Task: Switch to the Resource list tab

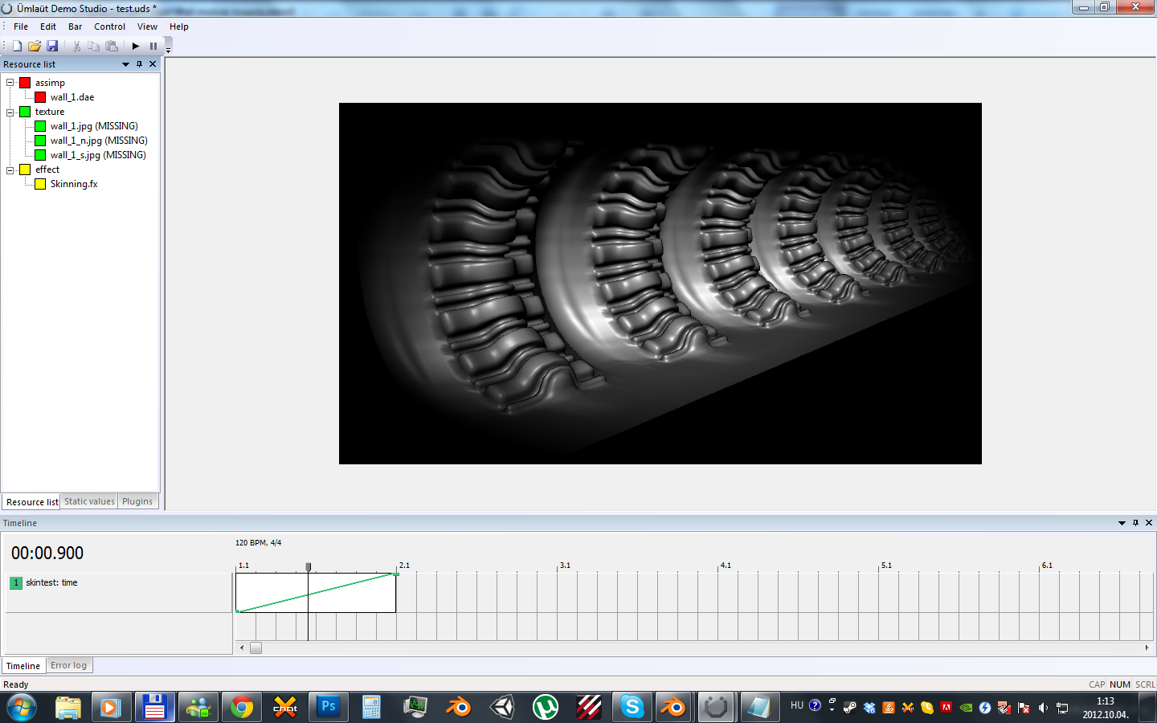Action: (32, 501)
